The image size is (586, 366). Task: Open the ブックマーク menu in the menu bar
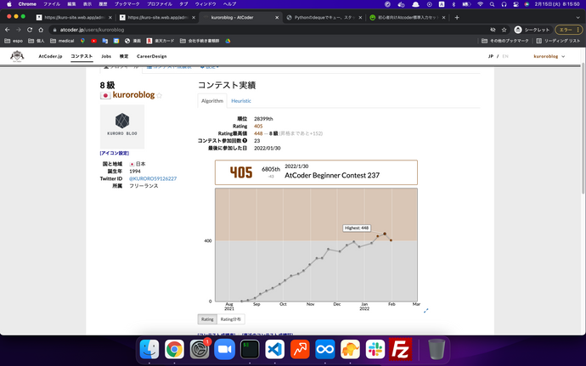click(127, 4)
